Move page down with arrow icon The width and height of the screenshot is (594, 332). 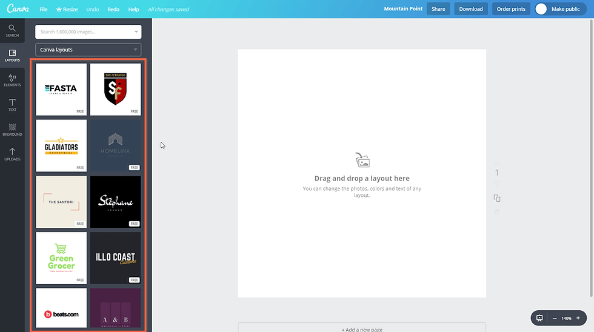tap(497, 184)
